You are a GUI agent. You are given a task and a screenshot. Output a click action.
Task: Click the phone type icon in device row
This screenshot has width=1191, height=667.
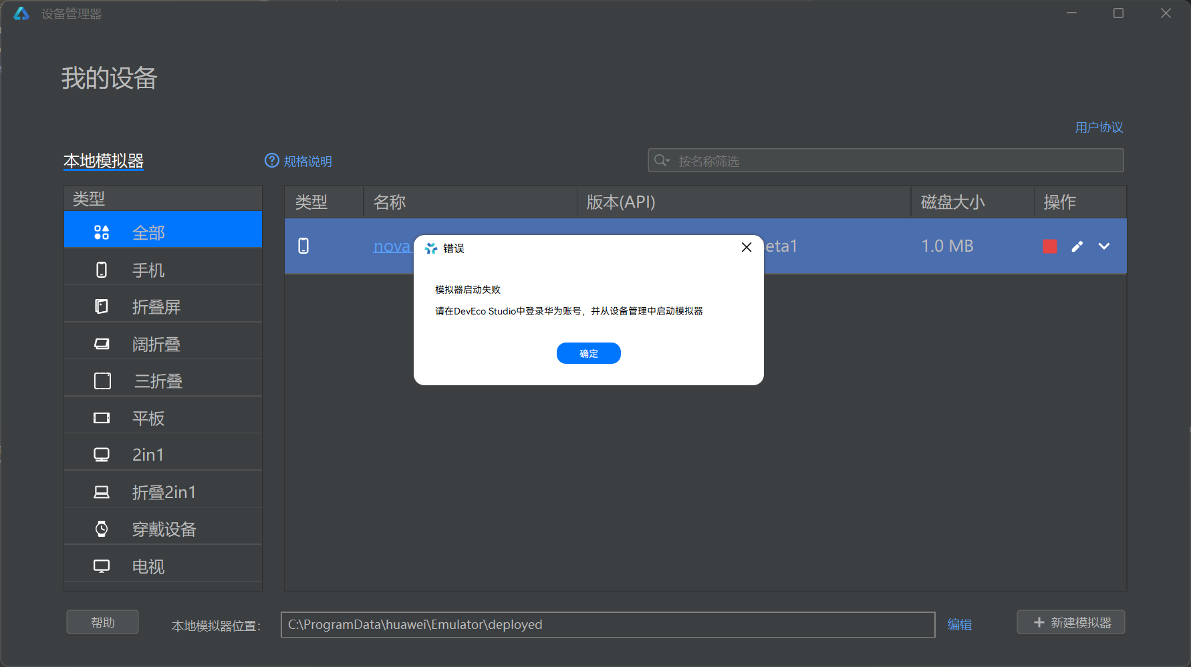click(303, 246)
